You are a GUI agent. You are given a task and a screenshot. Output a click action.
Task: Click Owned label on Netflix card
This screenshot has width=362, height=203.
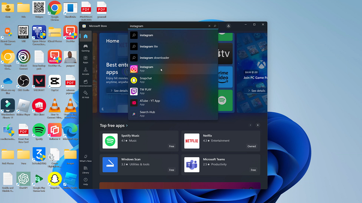coord(251,146)
